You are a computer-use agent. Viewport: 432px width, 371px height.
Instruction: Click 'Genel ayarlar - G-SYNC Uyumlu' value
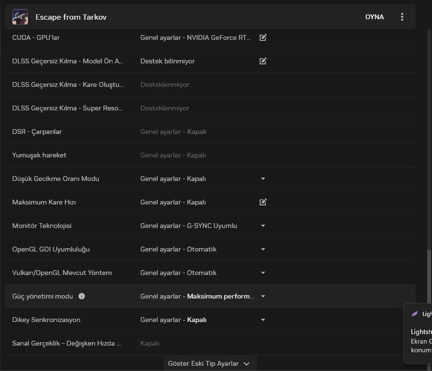pyautogui.click(x=188, y=226)
